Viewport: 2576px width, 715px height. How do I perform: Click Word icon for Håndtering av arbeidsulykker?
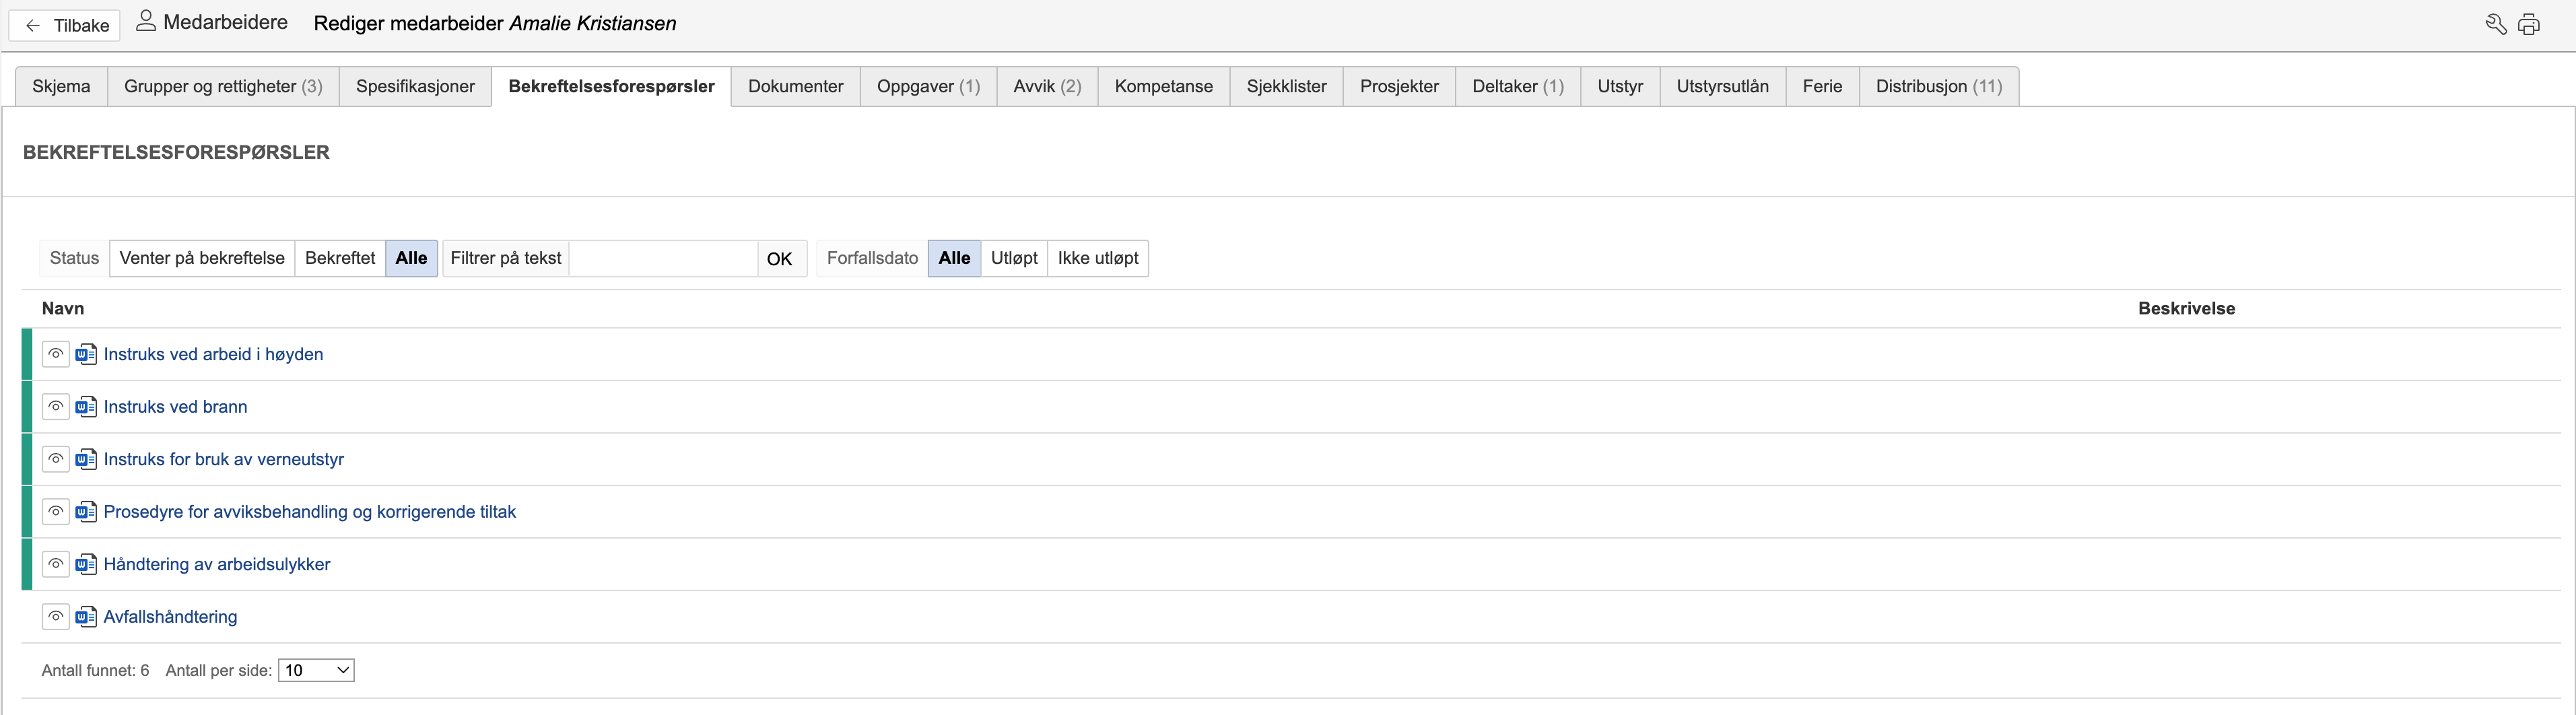click(x=86, y=564)
